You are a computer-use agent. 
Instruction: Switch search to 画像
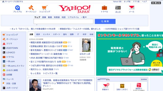[44, 17]
